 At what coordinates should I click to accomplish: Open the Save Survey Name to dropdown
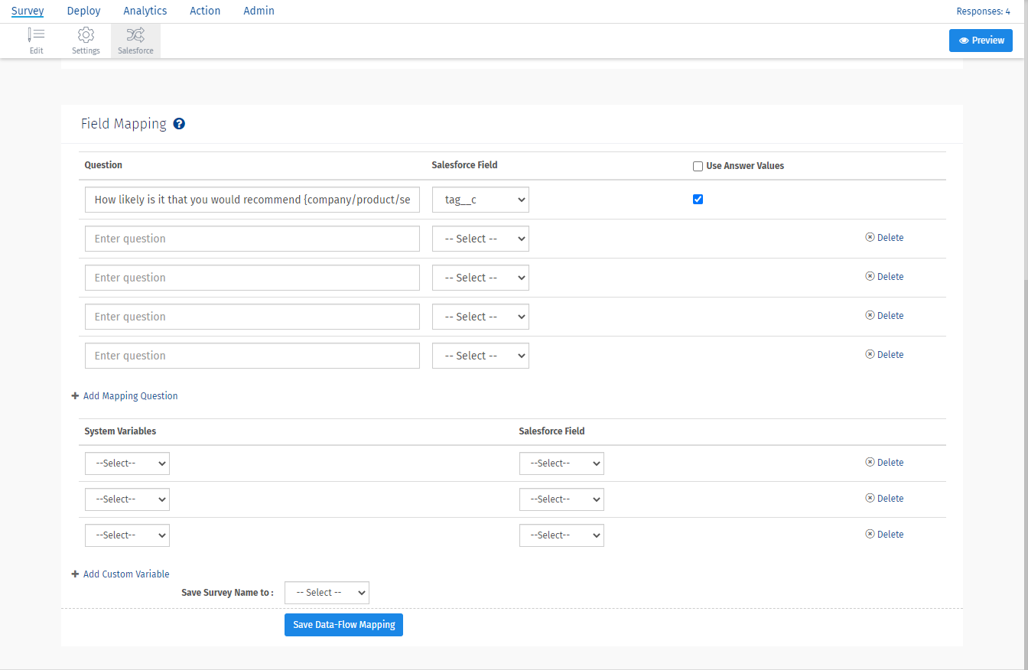tap(327, 593)
